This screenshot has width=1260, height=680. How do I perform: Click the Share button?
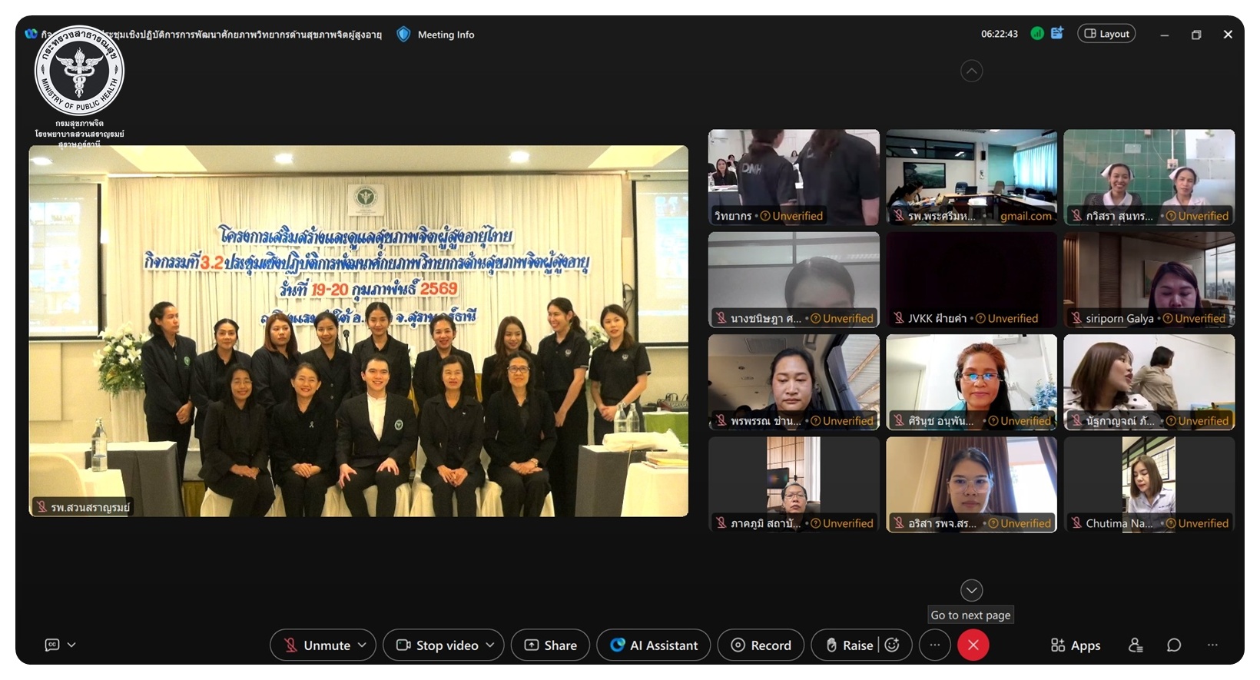[x=550, y=645]
